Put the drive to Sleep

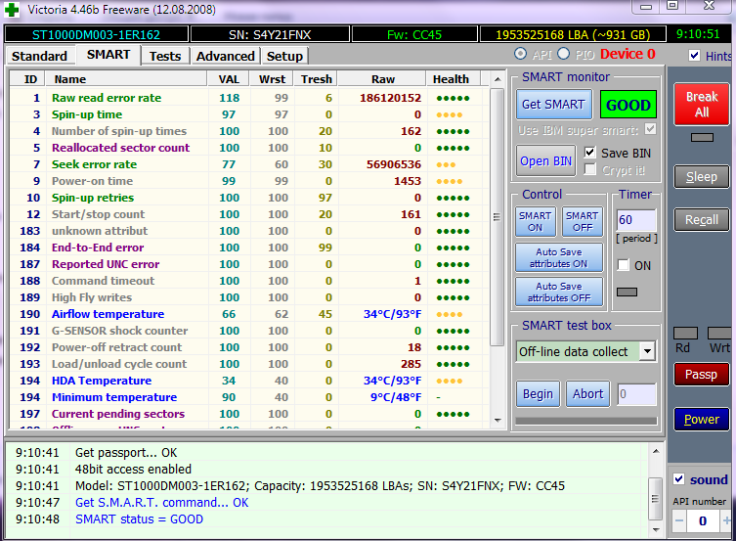[701, 177]
